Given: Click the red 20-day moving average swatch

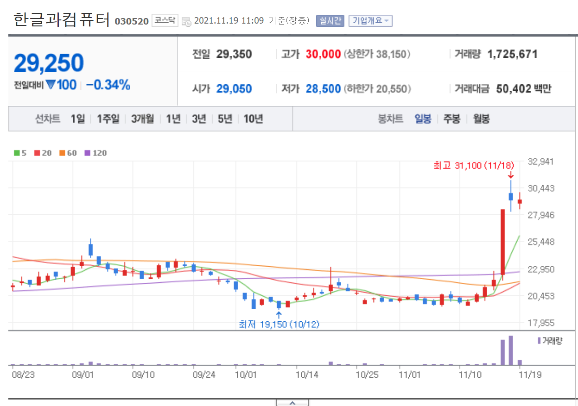Looking at the screenshot, I should [37, 153].
